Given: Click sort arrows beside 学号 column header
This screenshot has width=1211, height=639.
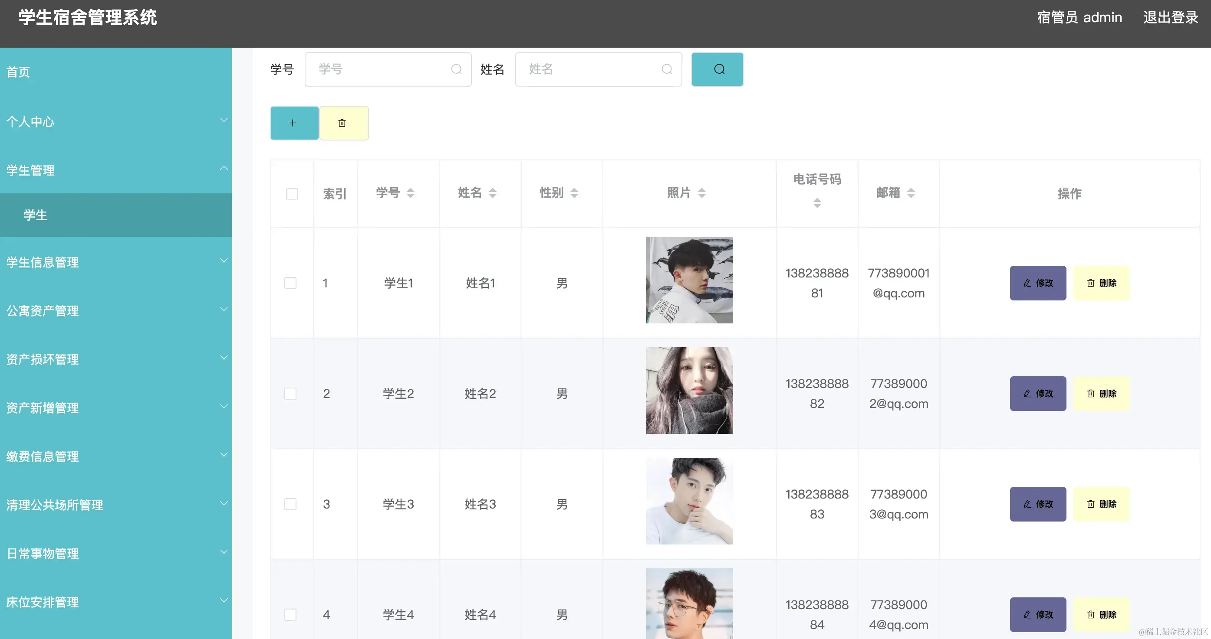Looking at the screenshot, I should tap(411, 193).
